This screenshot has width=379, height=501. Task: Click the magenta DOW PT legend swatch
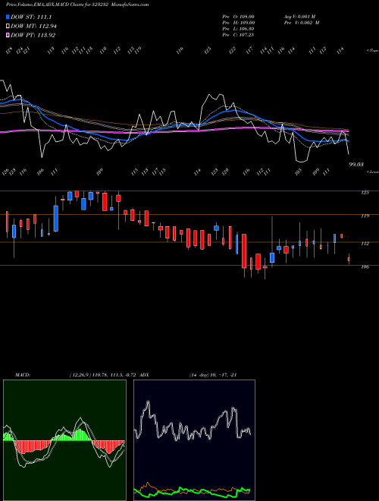8,35
